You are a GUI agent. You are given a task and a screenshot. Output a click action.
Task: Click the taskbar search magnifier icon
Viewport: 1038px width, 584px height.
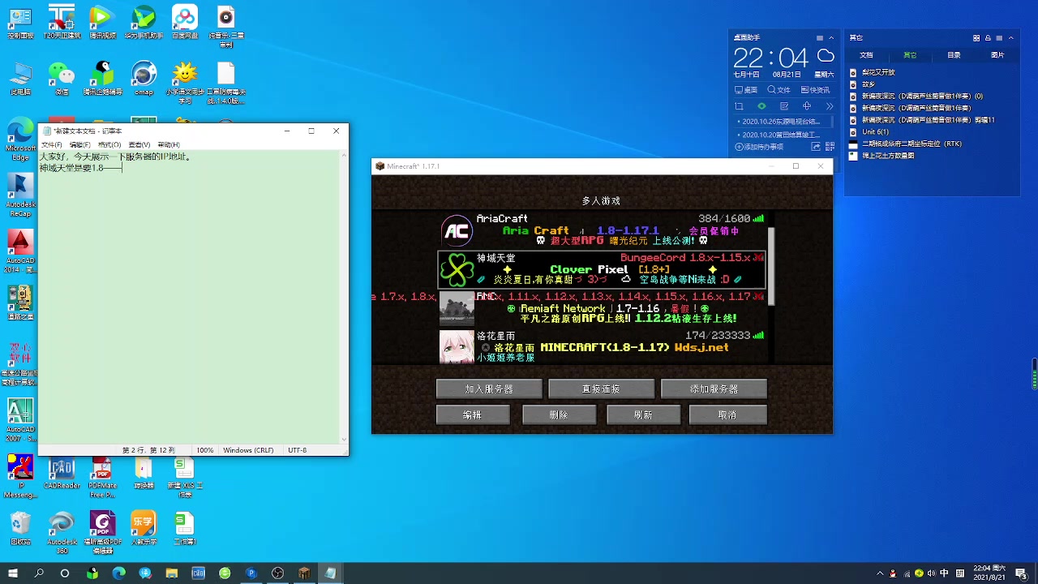click(39, 573)
